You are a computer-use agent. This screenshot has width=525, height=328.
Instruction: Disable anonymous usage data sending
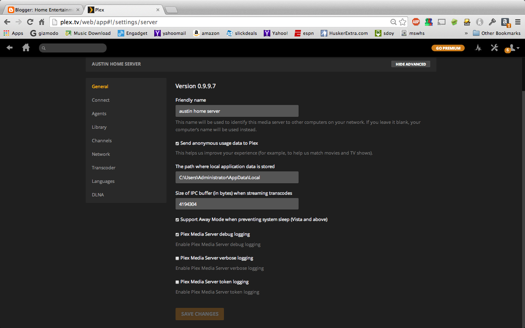pos(177,143)
